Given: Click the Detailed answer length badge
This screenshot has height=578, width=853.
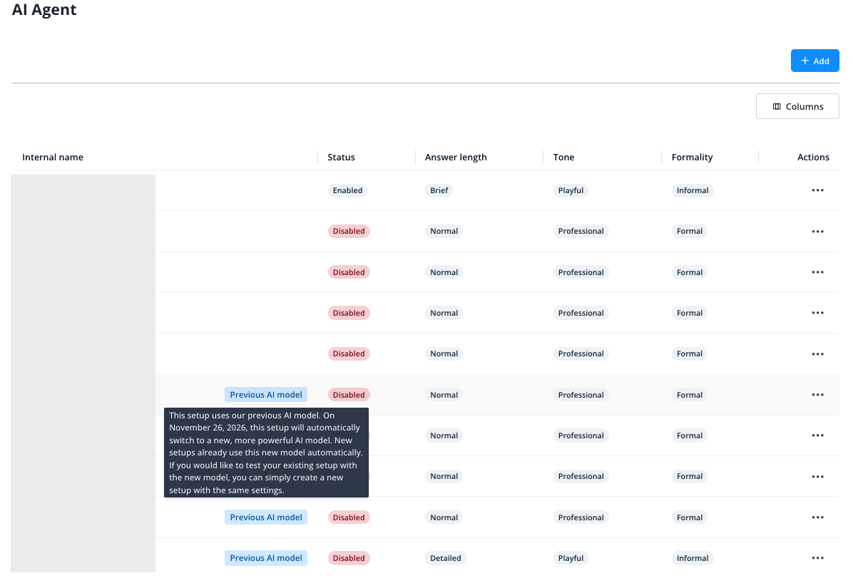Looking at the screenshot, I should 446,558.
